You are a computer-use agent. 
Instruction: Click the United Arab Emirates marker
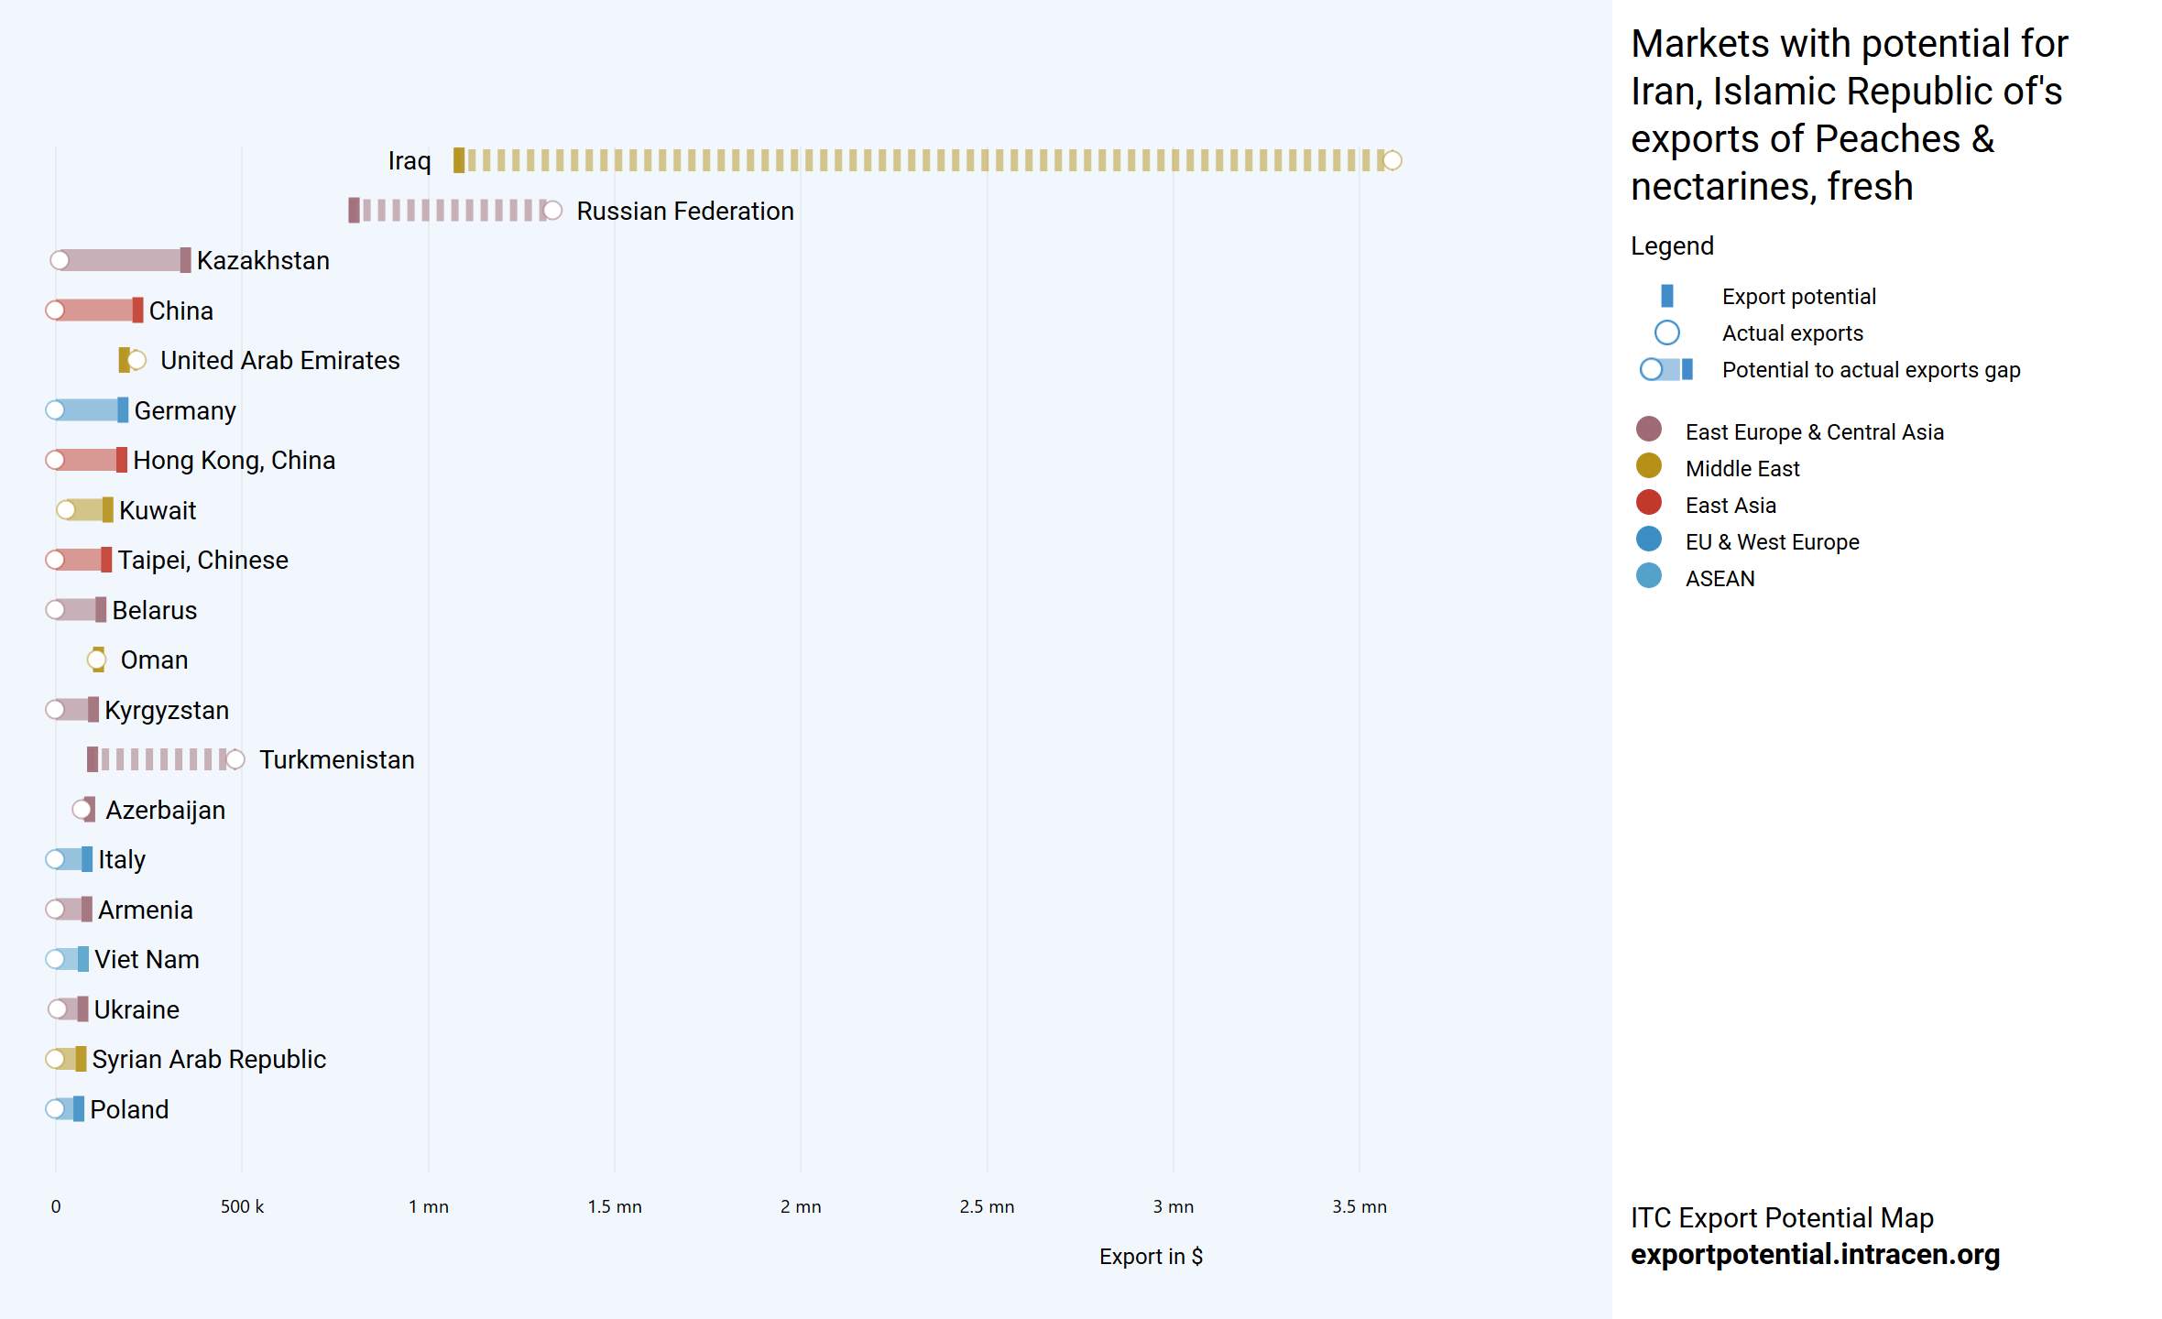pos(132,360)
